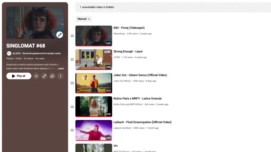The image size is (271, 152).
Task: Play the Latice Ovenule video thumbnail
Action: pos(94,107)
